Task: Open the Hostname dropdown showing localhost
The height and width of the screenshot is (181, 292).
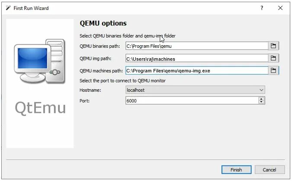Action: (195, 90)
